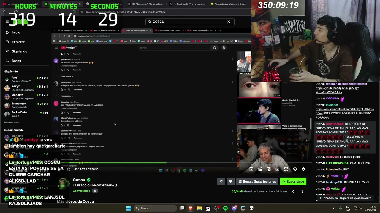Click the 'es' language tag
Viewport: 380px width, 213px height.
95,191
